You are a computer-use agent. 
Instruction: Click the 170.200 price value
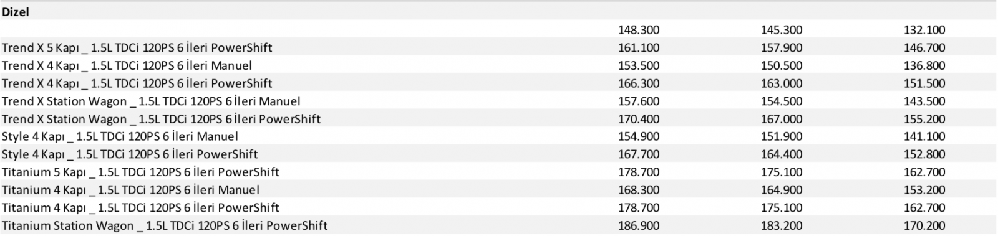pyautogui.click(x=924, y=225)
